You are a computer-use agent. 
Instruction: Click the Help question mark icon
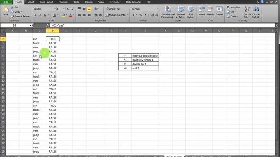click(x=262, y=2)
